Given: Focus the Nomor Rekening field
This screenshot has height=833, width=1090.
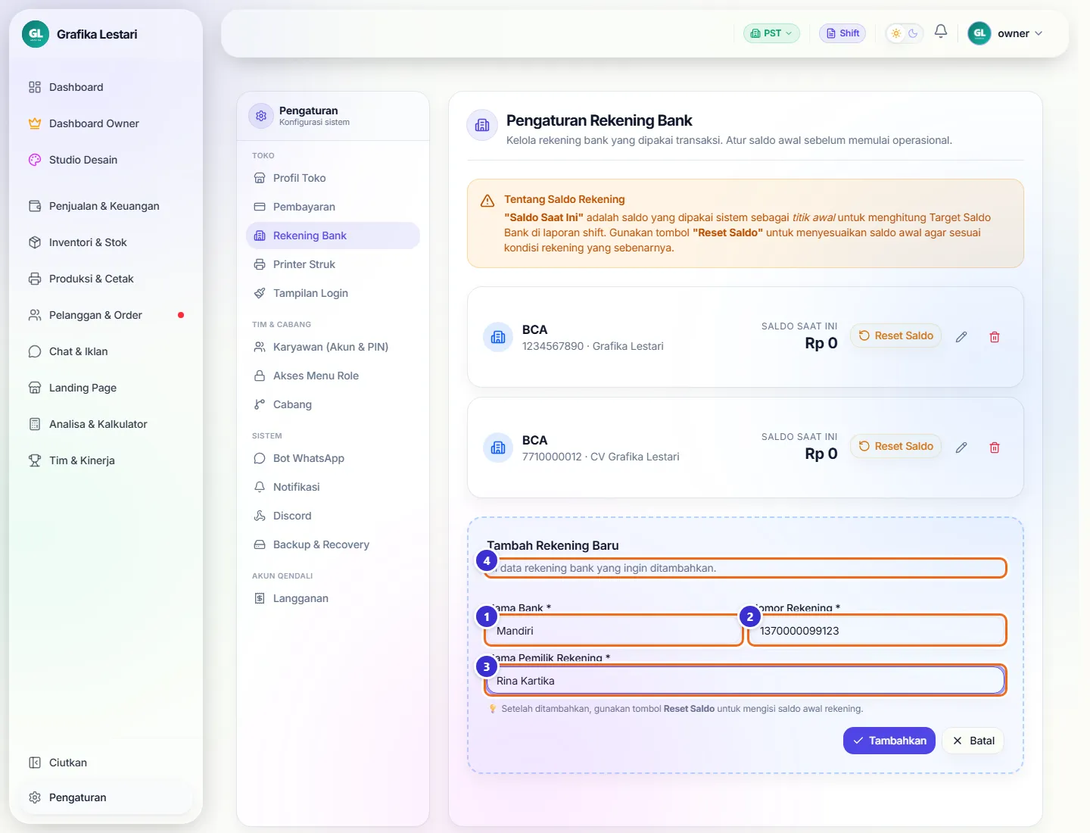Looking at the screenshot, I should (877, 631).
